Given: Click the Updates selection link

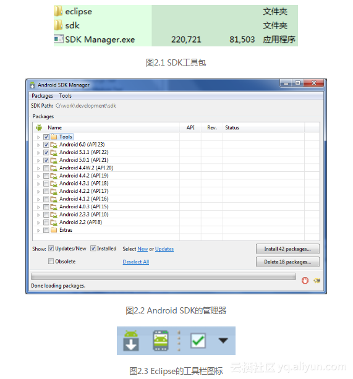Looking at the screenshot, I should click(x=164, y=249).
